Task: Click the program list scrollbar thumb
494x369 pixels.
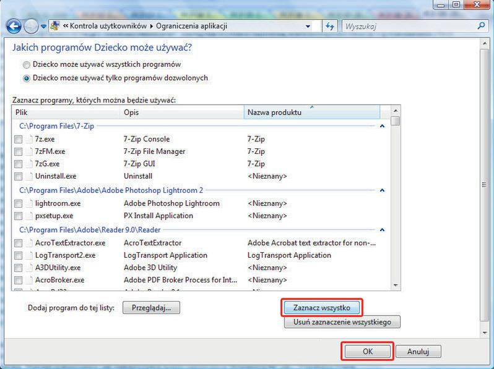Action: 396,121
